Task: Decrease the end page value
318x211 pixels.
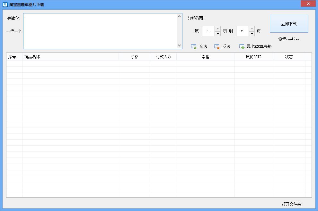Action: [x=252, y=34]
